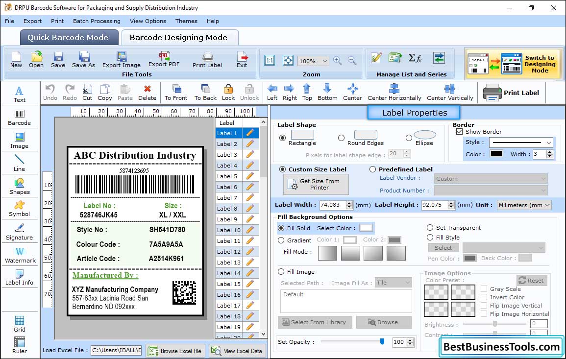
Task: Export Image from File Tools
Action: pos(122,60)
